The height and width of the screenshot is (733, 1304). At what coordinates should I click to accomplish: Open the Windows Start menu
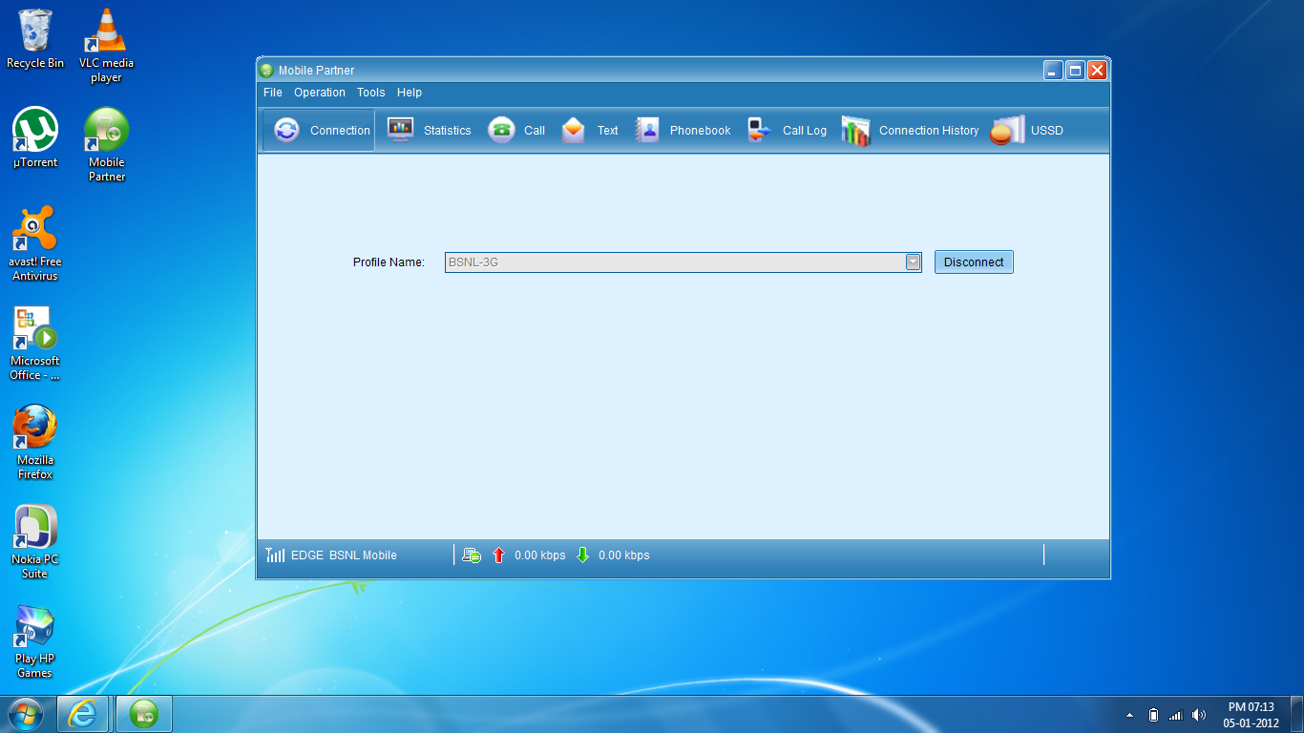(x=25, y=714)
